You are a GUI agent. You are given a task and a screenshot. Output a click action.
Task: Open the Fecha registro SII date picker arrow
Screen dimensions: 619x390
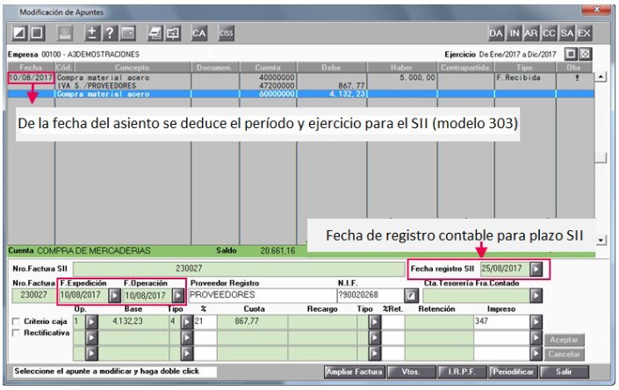click(536, 268)
